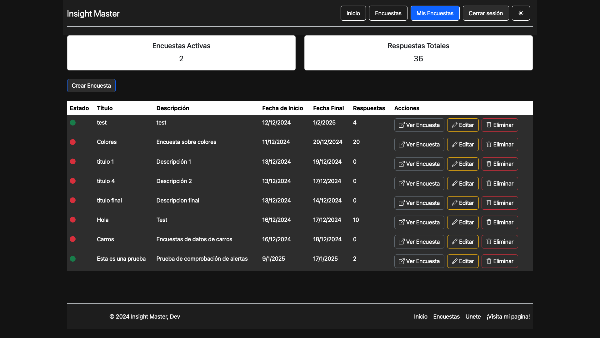Click the description Encuestas de datos de carros
600x338 pixels.
[x=194, y=239]
